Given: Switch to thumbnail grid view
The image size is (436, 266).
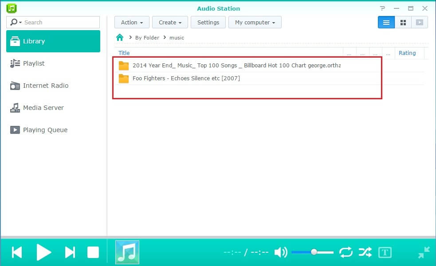Looking at the screenshot, I should click(403, 22).
